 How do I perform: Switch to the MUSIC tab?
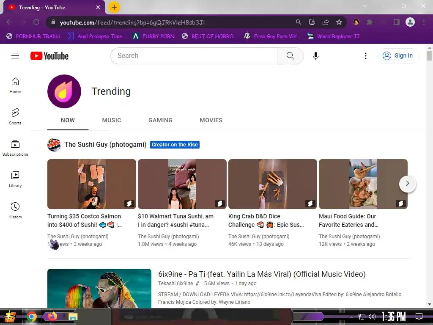(112, 121)
